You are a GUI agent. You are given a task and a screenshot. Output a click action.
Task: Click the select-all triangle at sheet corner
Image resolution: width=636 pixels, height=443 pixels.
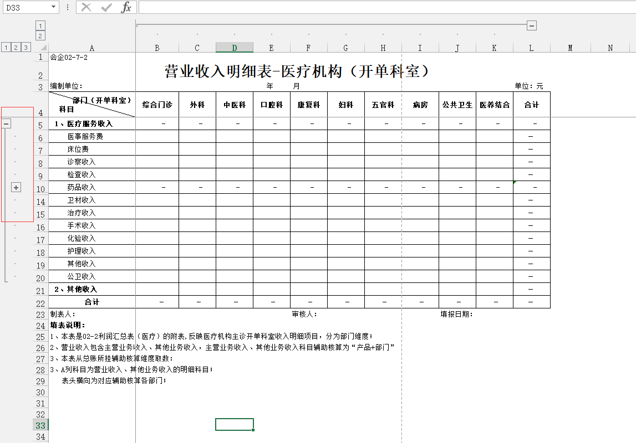click(x=44, y=48)
